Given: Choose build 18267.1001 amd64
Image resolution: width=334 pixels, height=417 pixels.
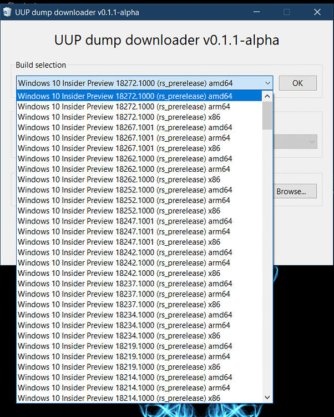Looking at the screenshot, I should tap(125, 127).
